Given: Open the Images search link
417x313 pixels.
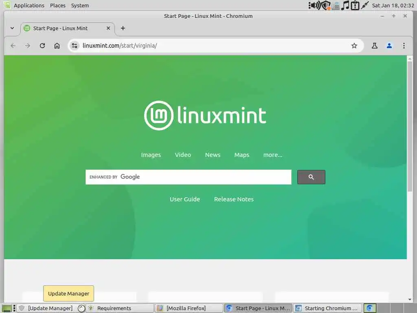Looking at the screenshot, I should coord(151,155).
